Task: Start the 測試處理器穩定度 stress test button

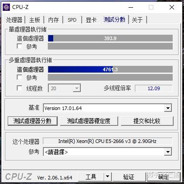Action: 89,121
